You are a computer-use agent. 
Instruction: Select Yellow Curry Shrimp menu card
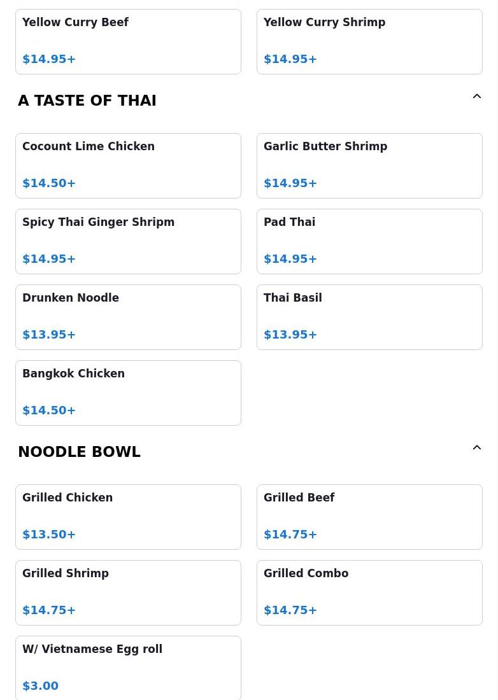(x=369, y=41)
